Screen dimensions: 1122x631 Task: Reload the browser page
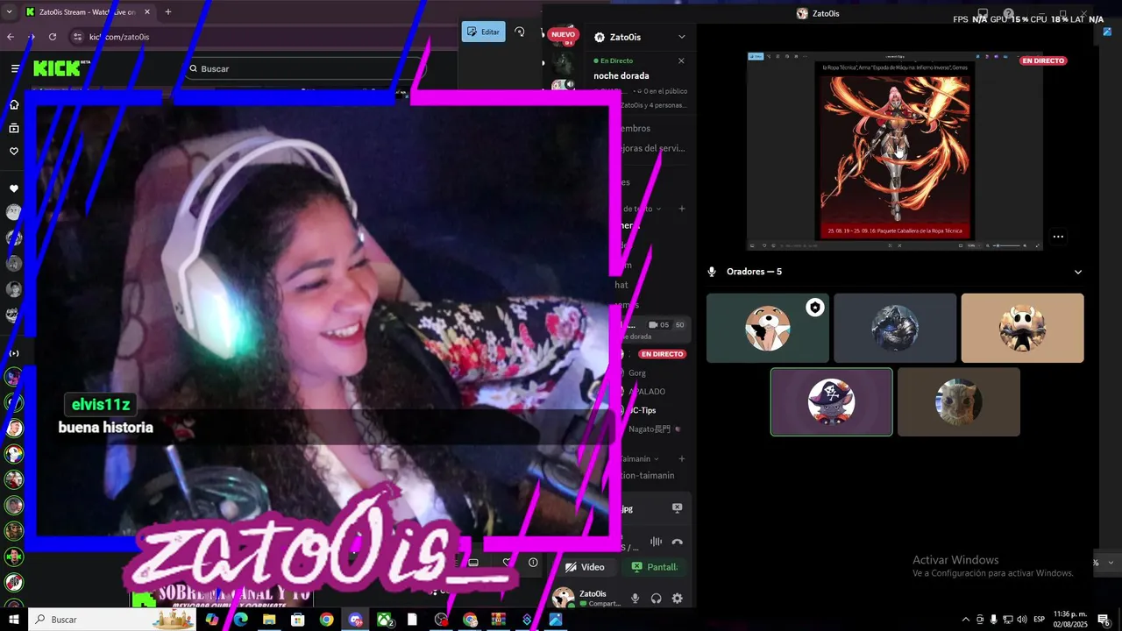53,37
